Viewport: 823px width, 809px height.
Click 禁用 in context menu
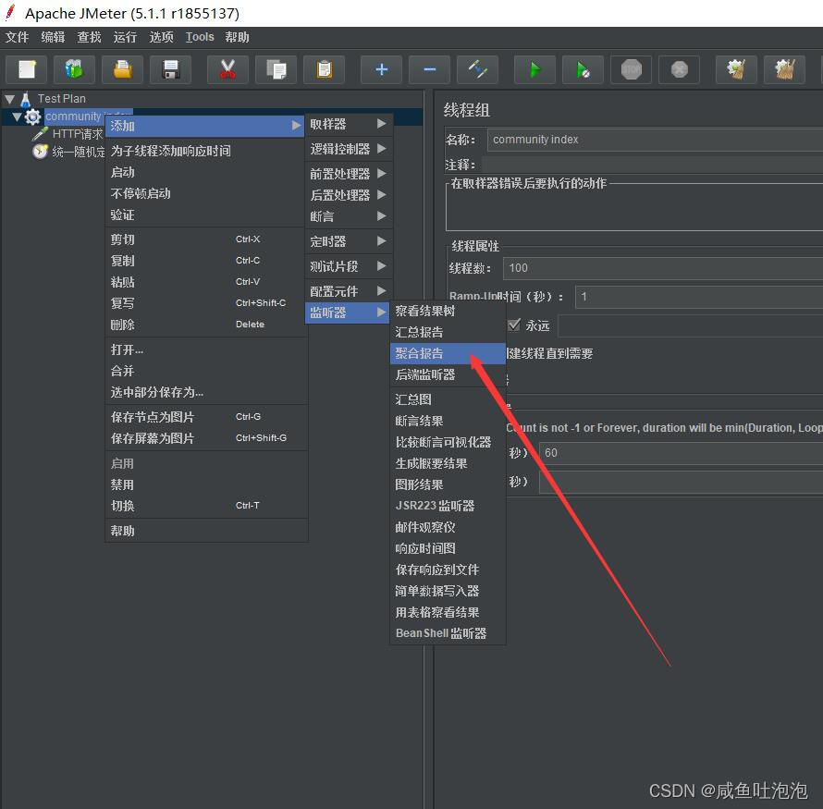(205, 484)
